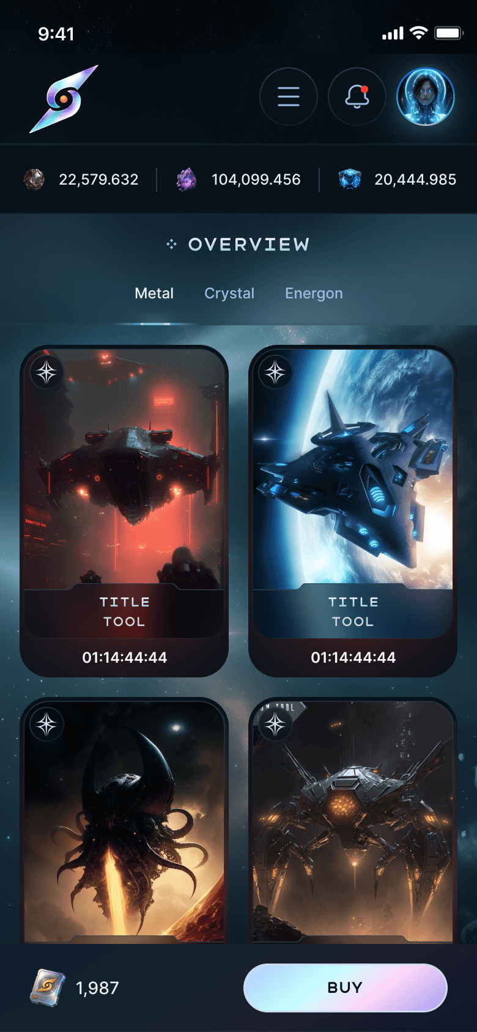This screenshot has width=477, height=1032.
Task: Switch to the Crystal tab
Action: (229, 293)
